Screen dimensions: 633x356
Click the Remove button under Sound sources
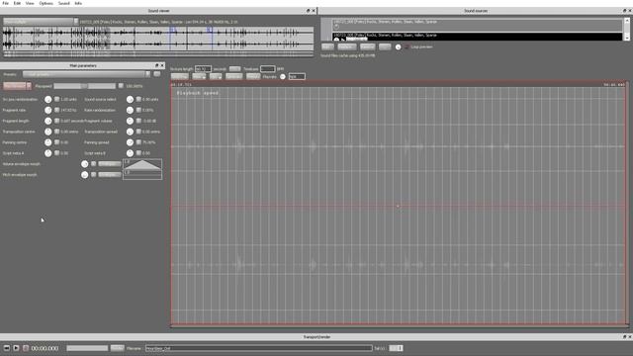367,46
